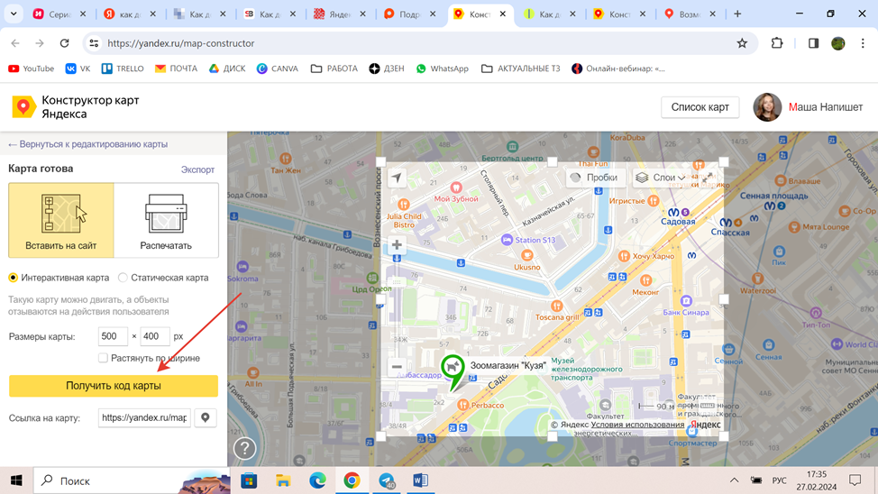
Task: Open the help question mark icon
Action: [x=244, y=448]
